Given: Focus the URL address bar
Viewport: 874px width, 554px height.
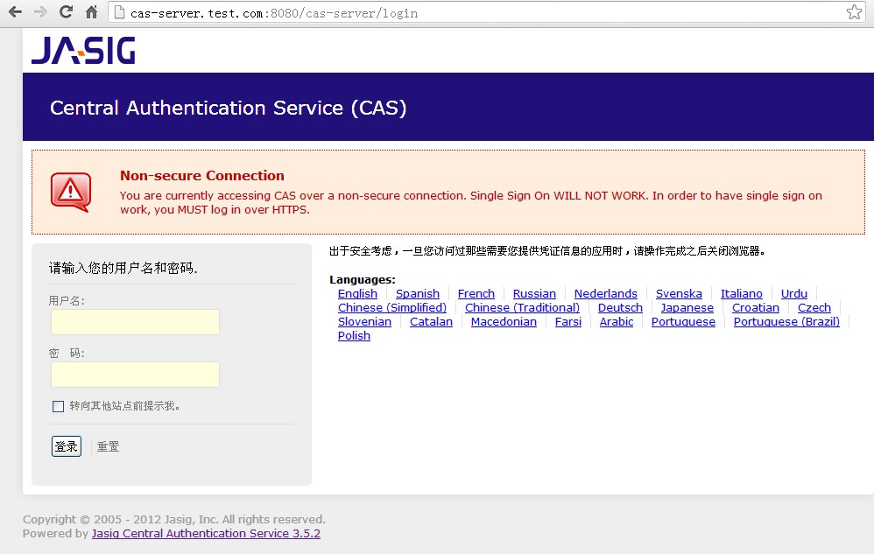Looking at the screenshot, I should tap(485, 12).
